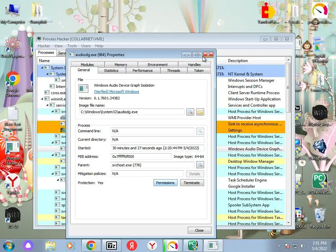336x252 pixels.
Task: Click the PEB address field
Action: (x=141, y=157)
